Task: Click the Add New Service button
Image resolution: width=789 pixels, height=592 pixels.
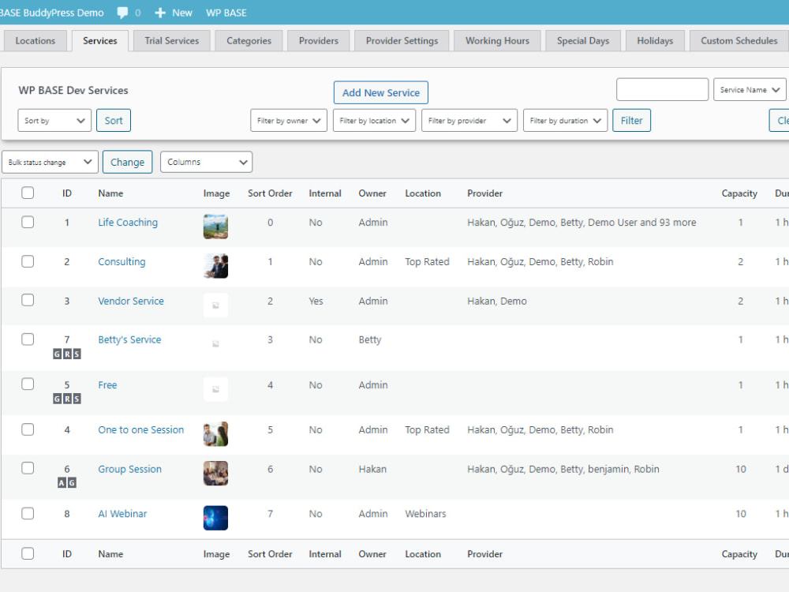Action: [381, 92]
